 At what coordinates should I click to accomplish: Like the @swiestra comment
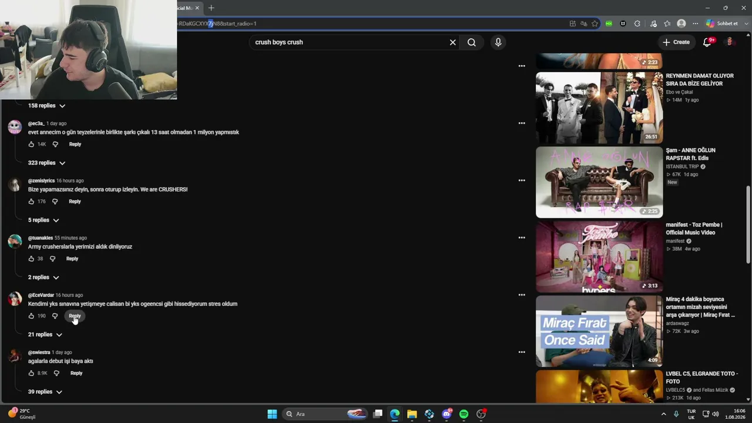[x=31, y=373]
